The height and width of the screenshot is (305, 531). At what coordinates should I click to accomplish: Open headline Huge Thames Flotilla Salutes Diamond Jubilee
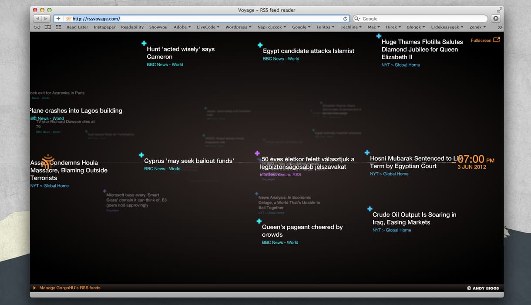422,49
